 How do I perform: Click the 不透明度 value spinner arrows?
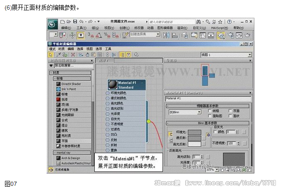pyautogui.click(x=239, y=143)
